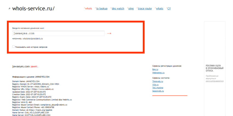The image size is (233, 116).
Task: Select the whois menu item
Action: [88, 9]
